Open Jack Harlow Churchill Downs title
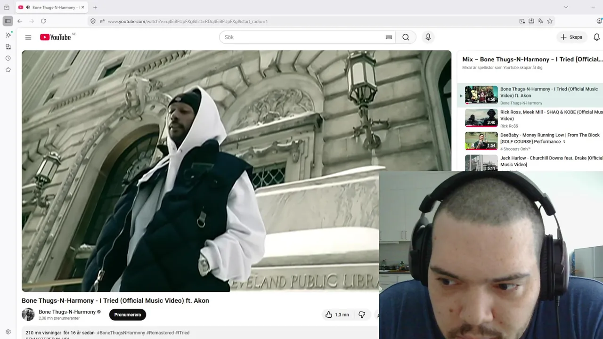This screenshot has height=339, width=603. tap(552, 161)
